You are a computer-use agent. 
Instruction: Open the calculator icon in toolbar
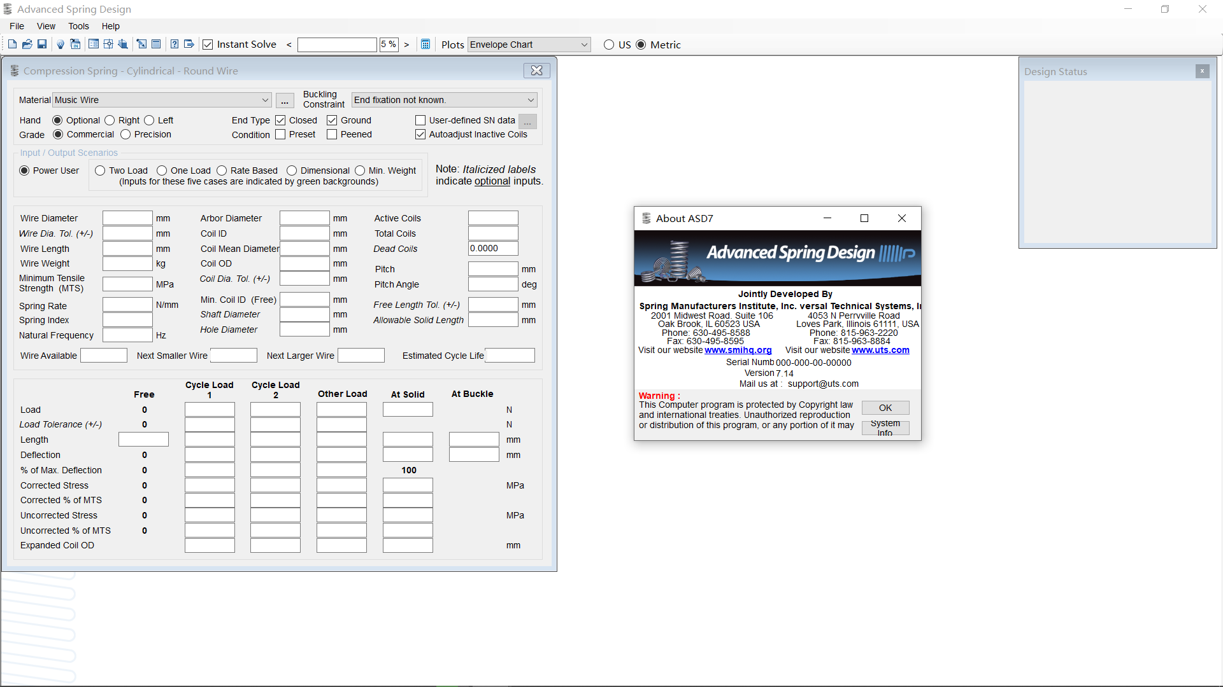coord(426,44)
